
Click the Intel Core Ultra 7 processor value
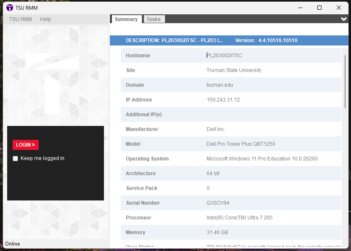240,218
